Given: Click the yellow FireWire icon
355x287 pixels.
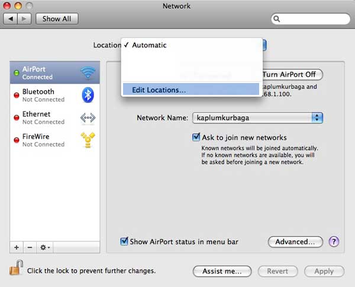Looking at the screenshot, I should pyautogui.click(x=88, y=140).
